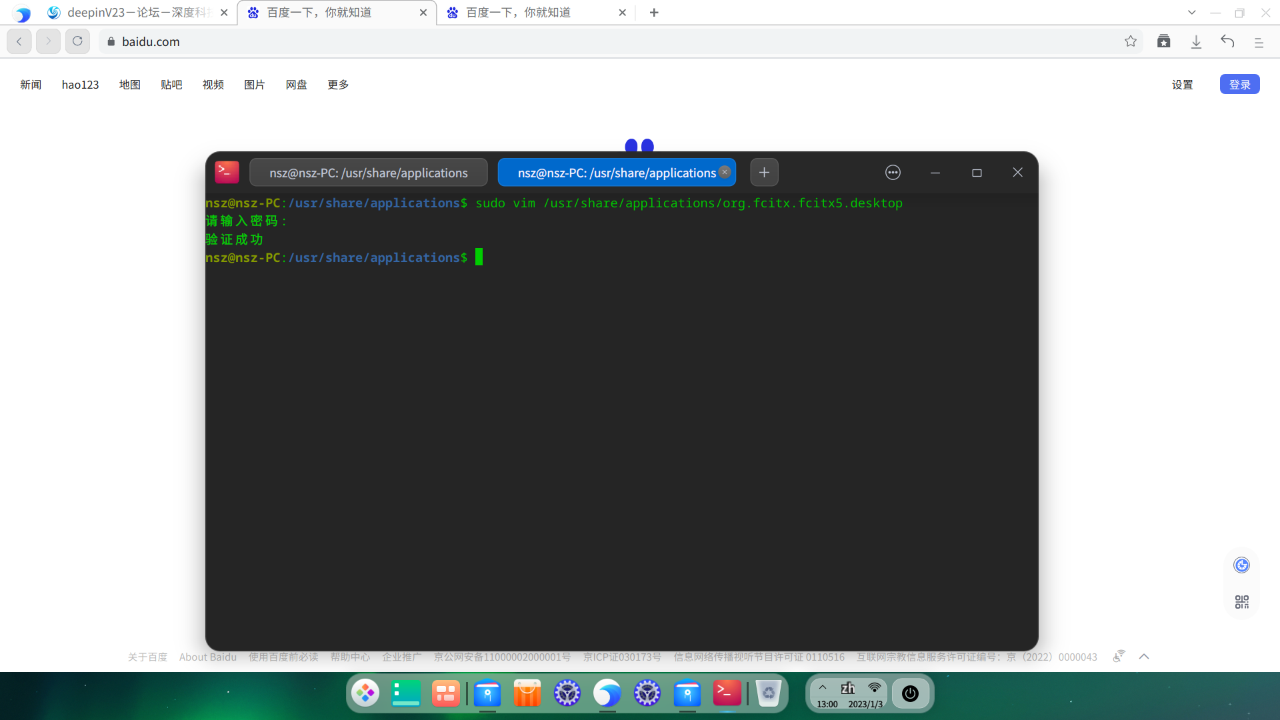Switch to the first terminal tab
Viewport: 1280px width, 720px height.
368,173
